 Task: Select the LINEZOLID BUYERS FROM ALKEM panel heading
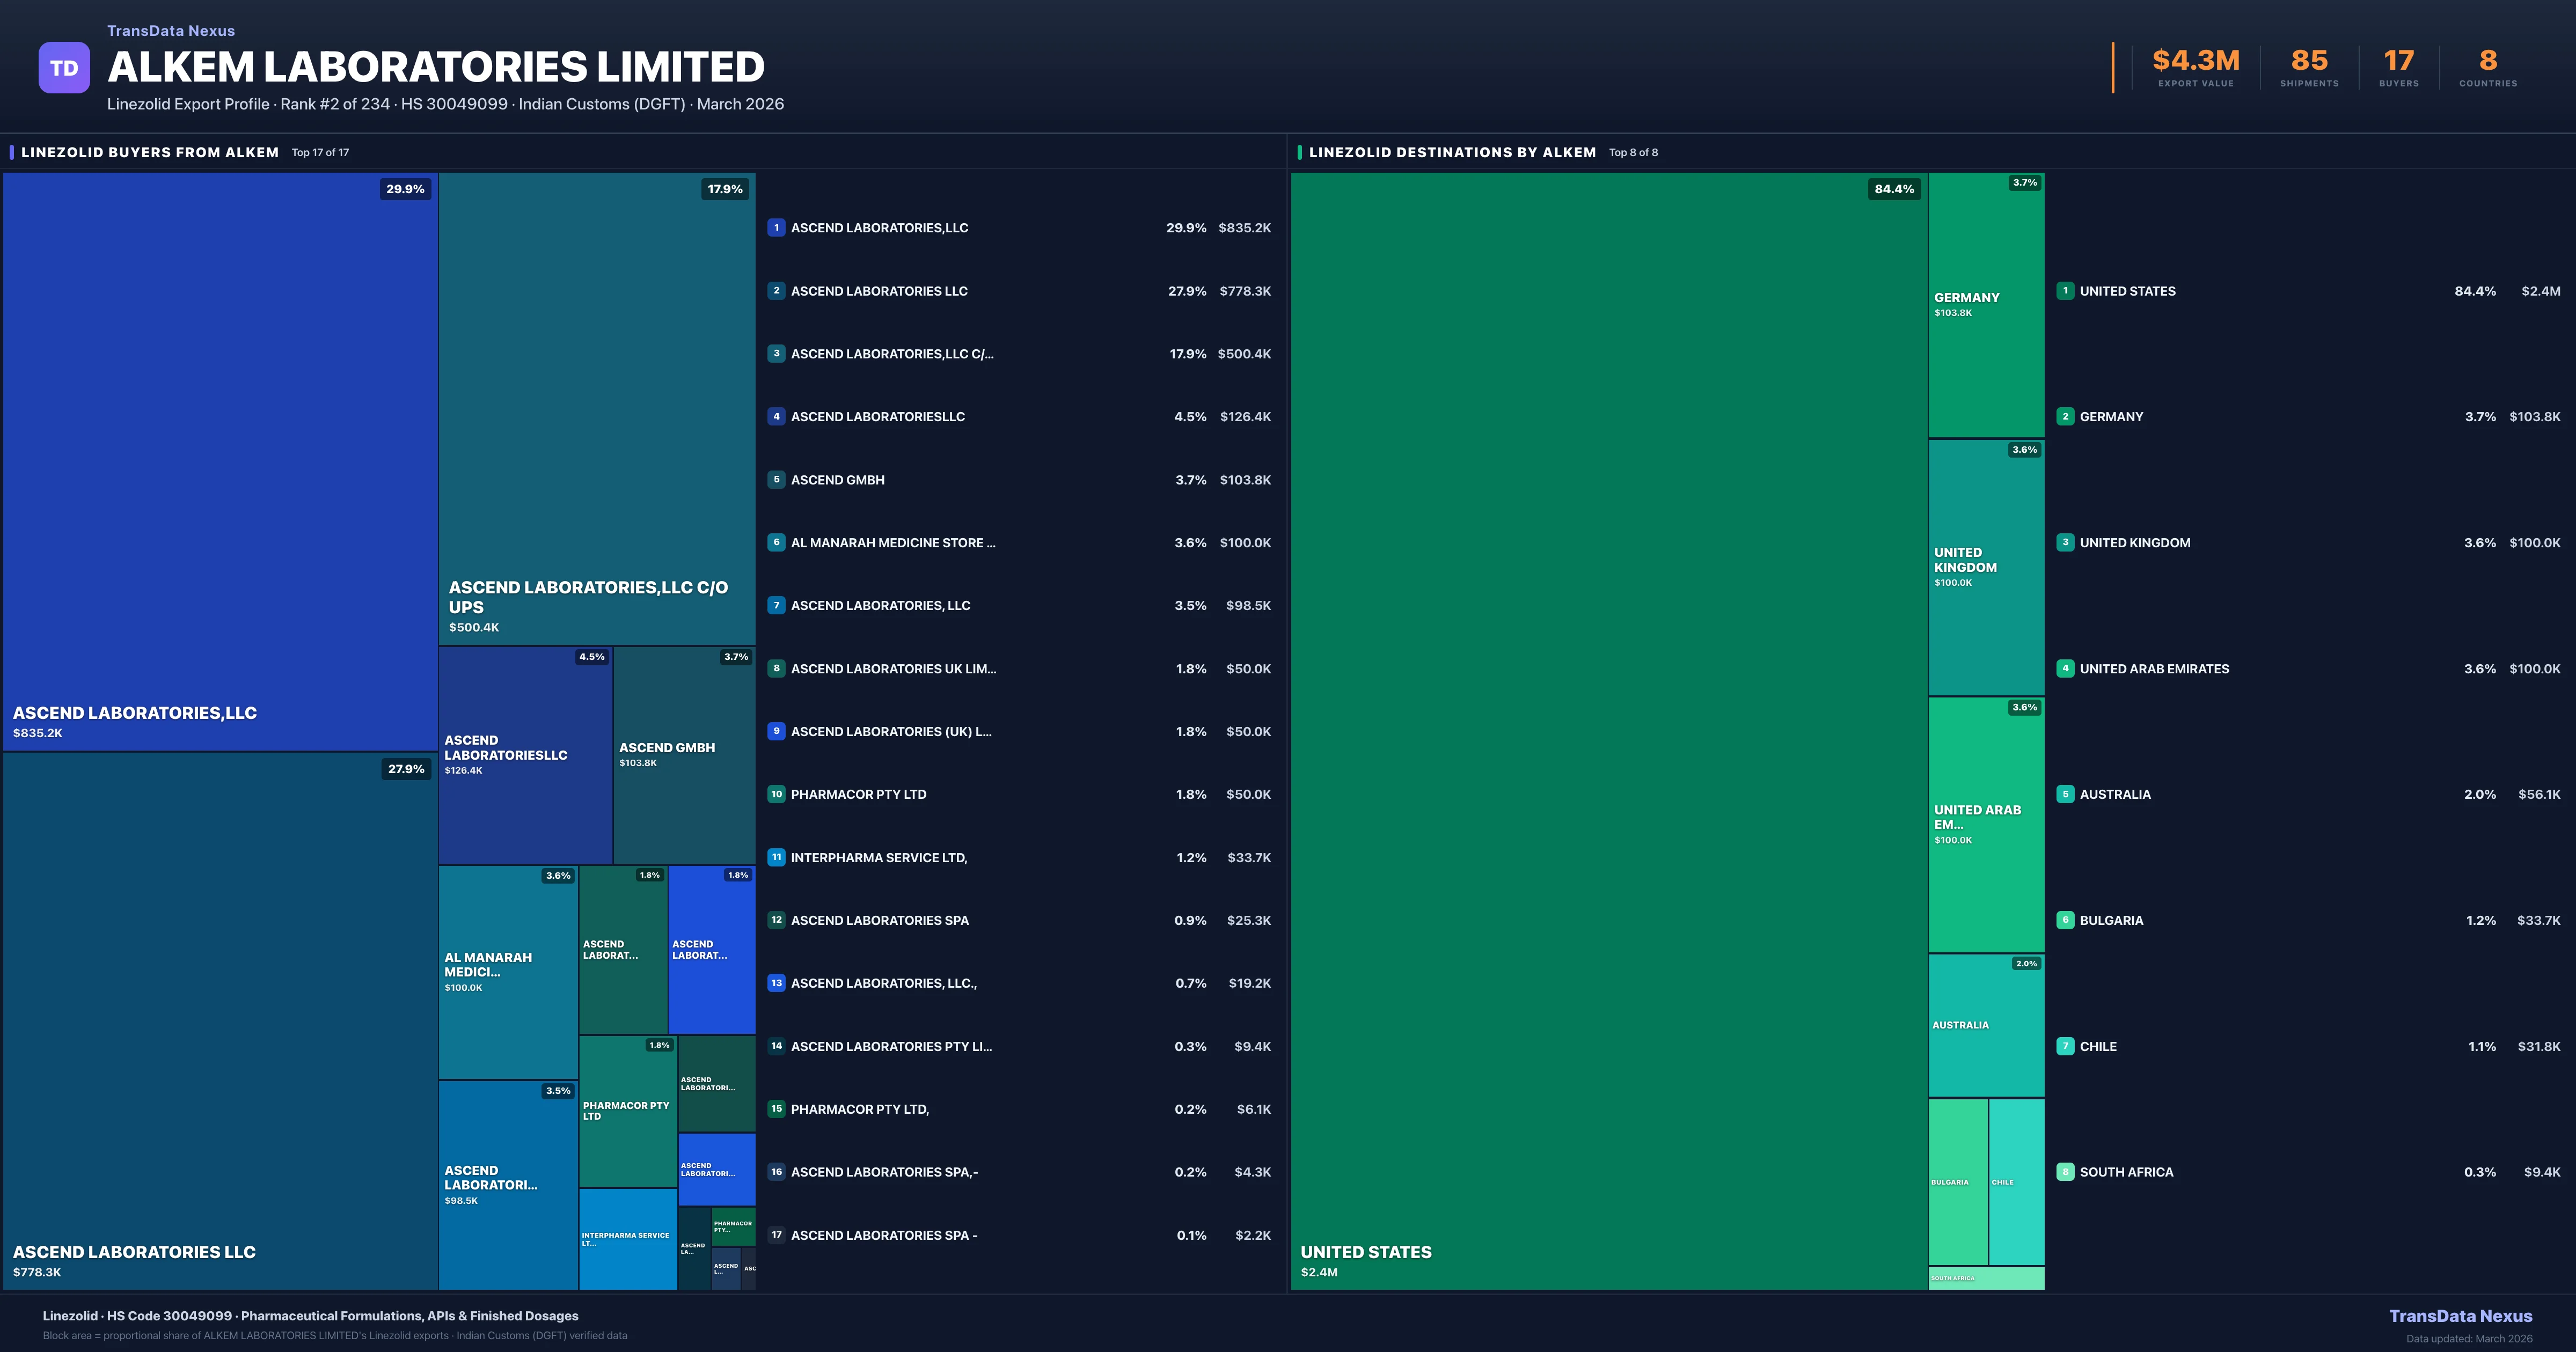pos(150,152)
